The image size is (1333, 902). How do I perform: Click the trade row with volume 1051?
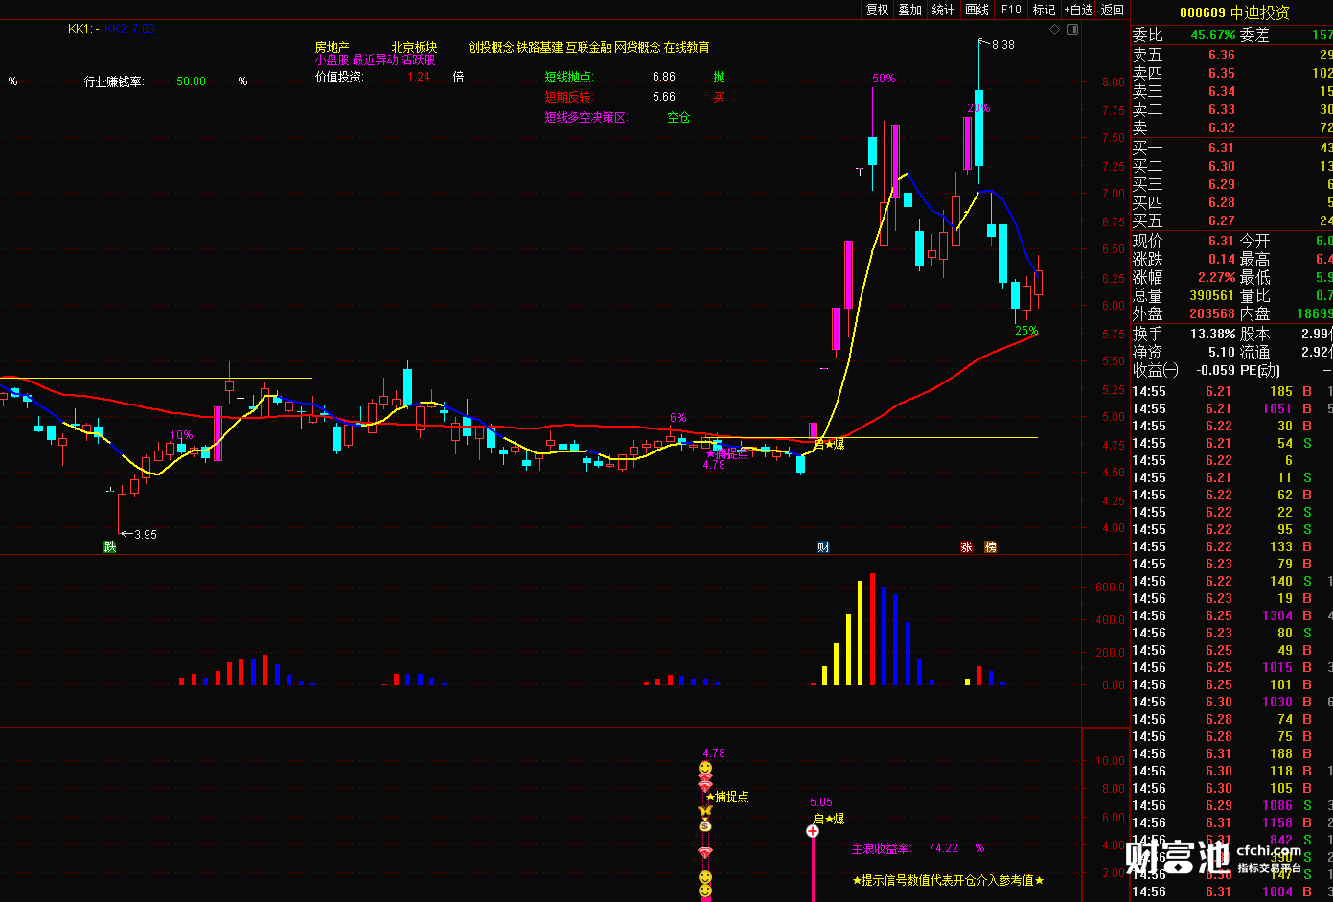[x=1232, y=408]
